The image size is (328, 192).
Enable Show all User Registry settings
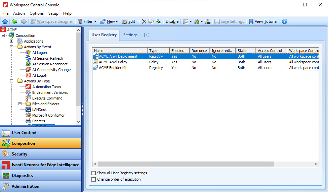click(94, 173)
